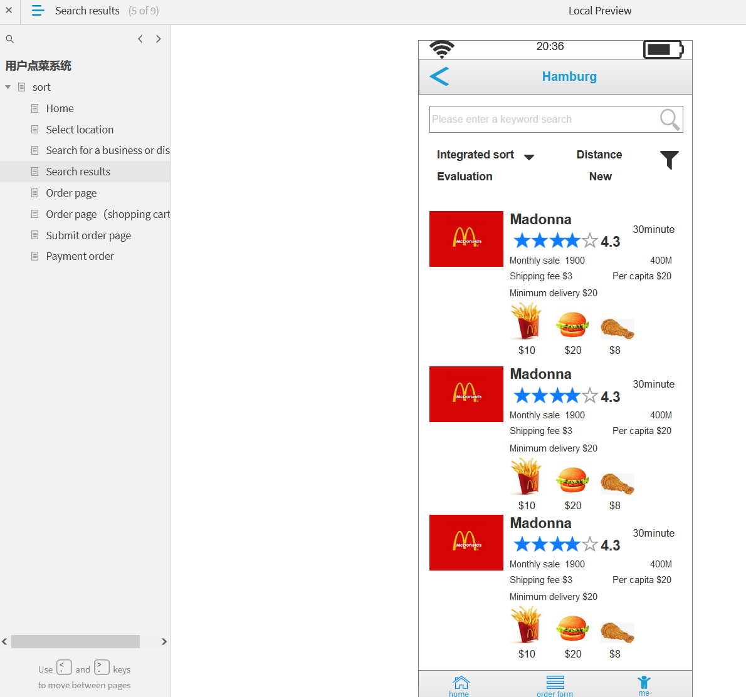Select the sort folder in the sitemap

click(x=41, y=87)
